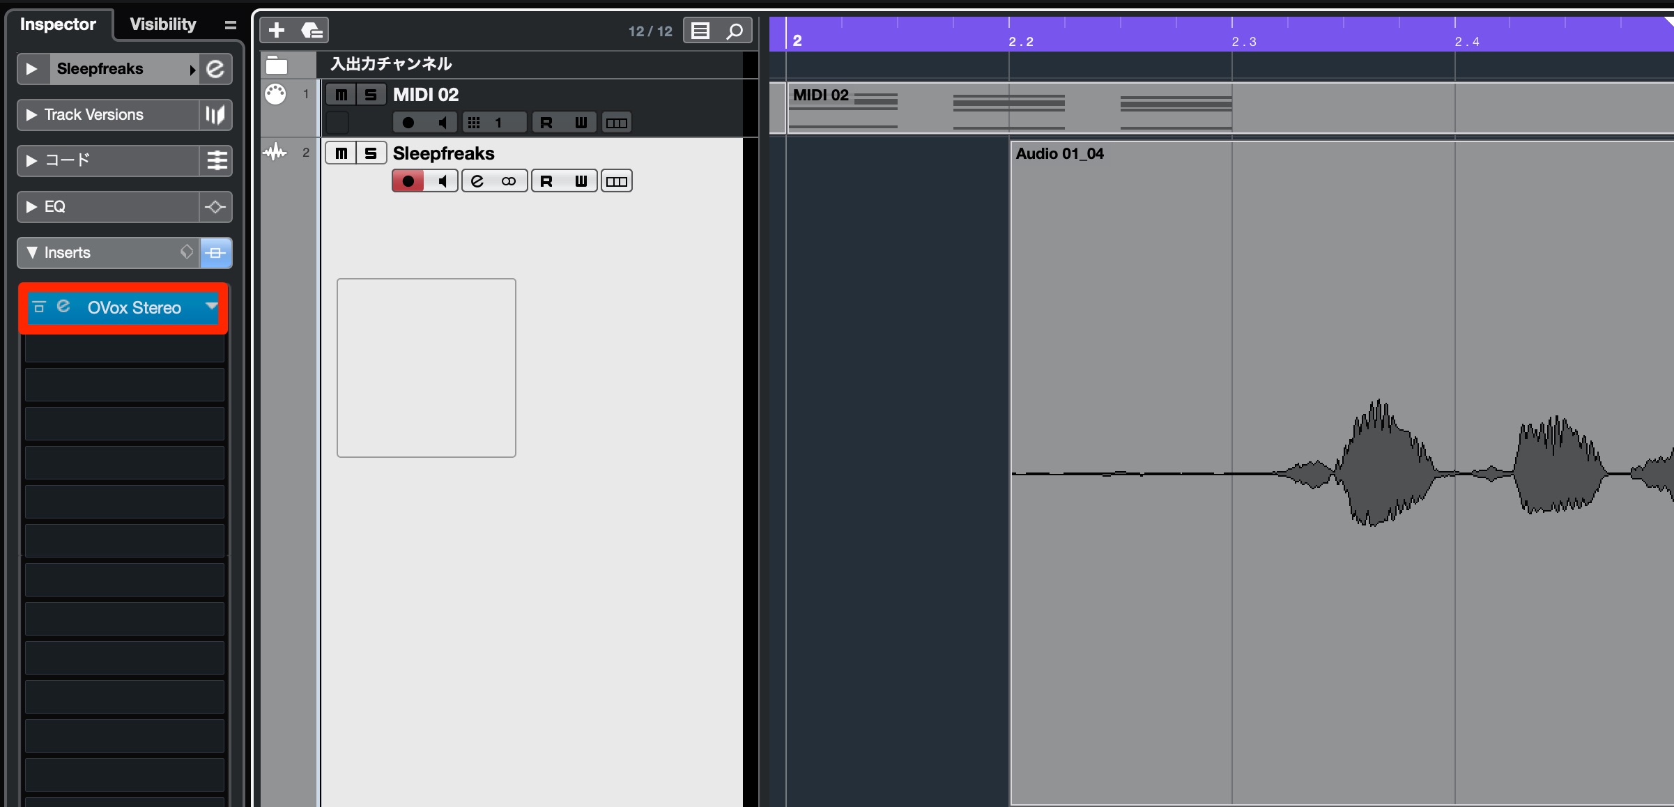Click the find tracks magnifier icon
The height and width of the screenshot is (807, 1674).
pos(735,31)
